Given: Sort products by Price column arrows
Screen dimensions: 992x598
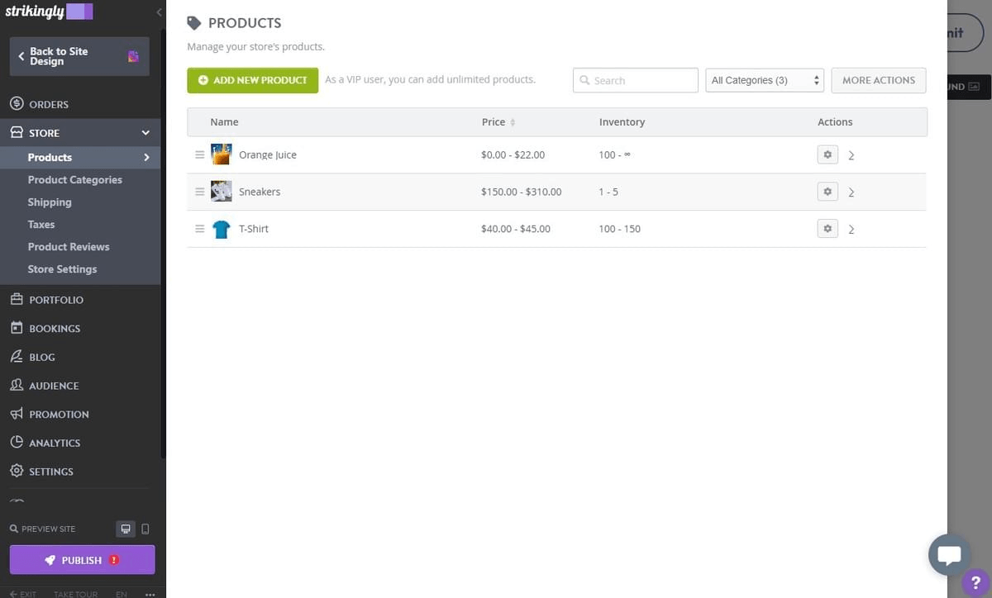Looking at the screenshot, I should point(513,122).
